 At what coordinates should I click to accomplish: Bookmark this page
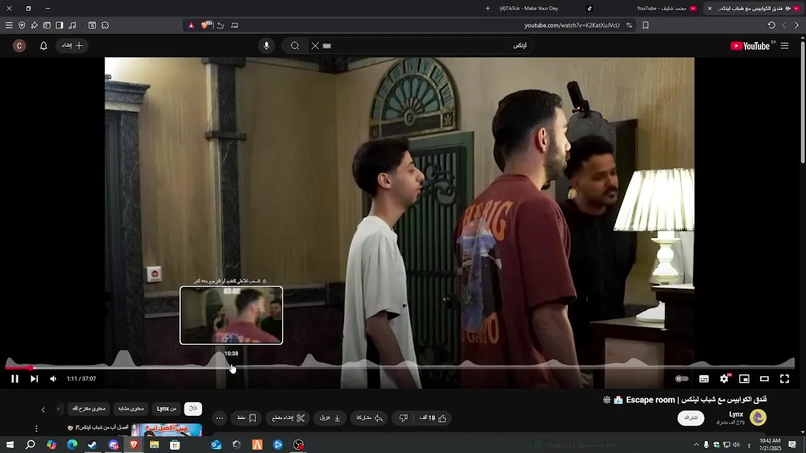click(x=645, y=25)
